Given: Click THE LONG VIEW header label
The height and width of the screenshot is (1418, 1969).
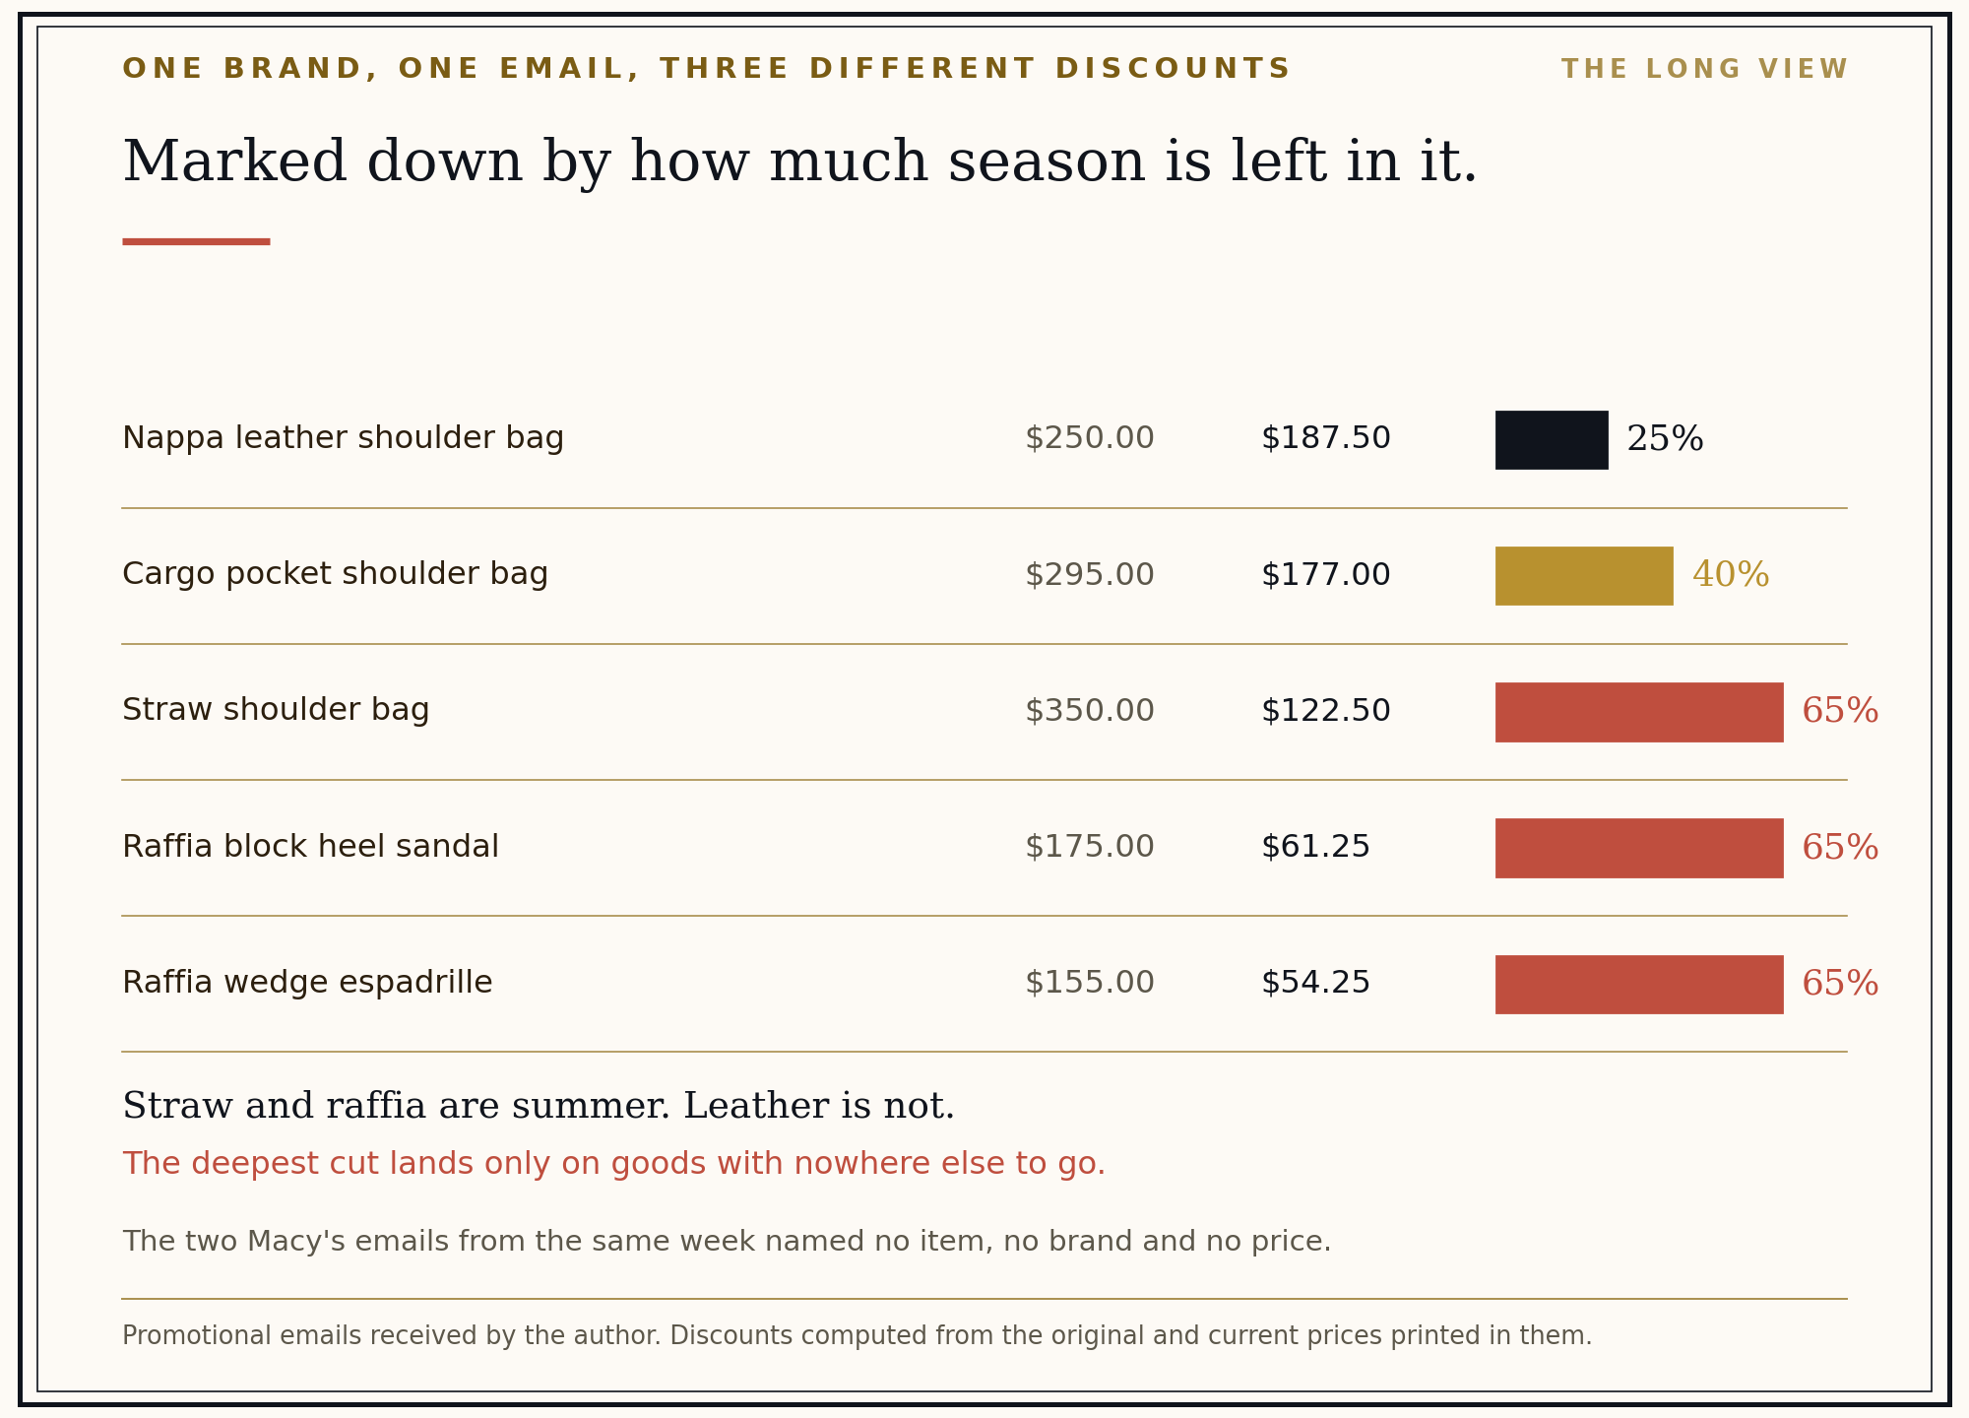Looking at the screenshot, I should tap(1704, 70).
